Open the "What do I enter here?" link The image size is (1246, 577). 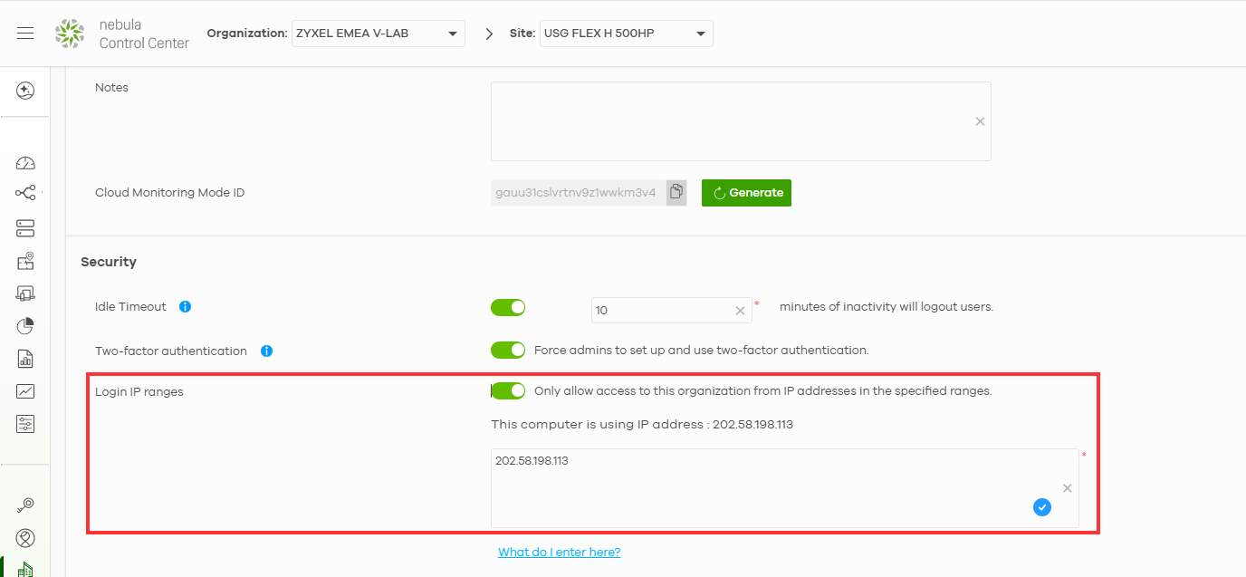(x=559, y=553)
